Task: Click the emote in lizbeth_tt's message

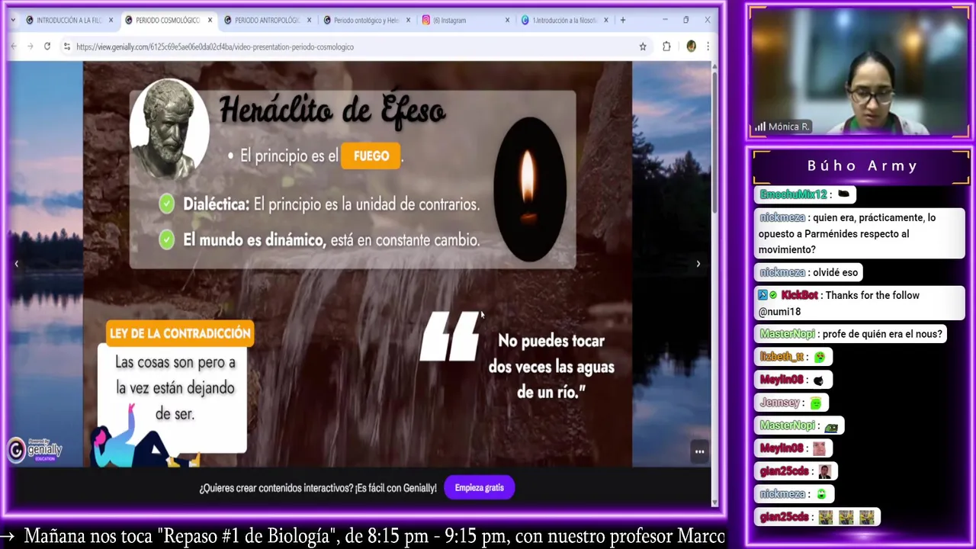Action: click(820, 357)
